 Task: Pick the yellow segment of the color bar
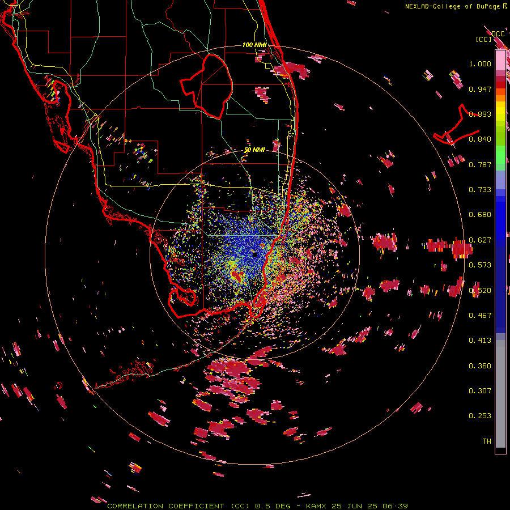pyautogui.click(x=500, y=111)
